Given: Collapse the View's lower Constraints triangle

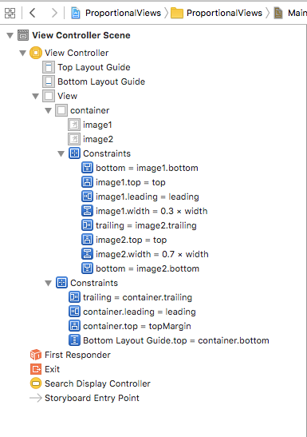Looking at the screenshot, I should [49, 283].
